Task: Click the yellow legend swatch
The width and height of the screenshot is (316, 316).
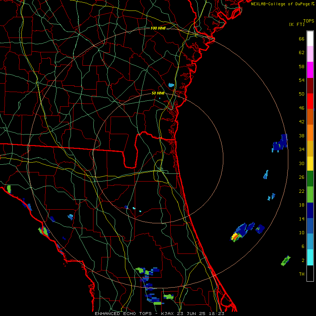Action: coord(310,164)
